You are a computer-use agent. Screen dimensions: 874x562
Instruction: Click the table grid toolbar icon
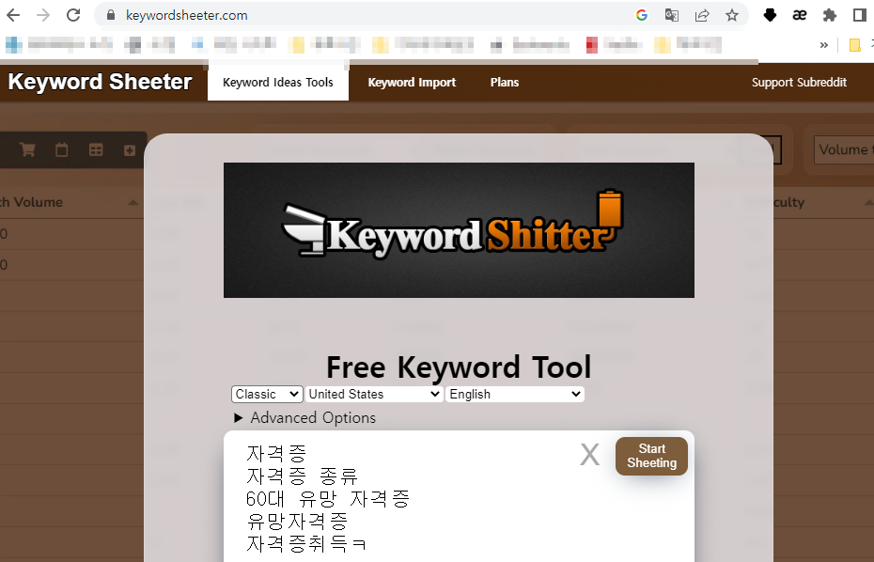coord(96,149)
